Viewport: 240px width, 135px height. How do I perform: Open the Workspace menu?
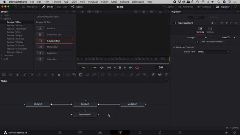pyautogui.click(x=138, y=2)
